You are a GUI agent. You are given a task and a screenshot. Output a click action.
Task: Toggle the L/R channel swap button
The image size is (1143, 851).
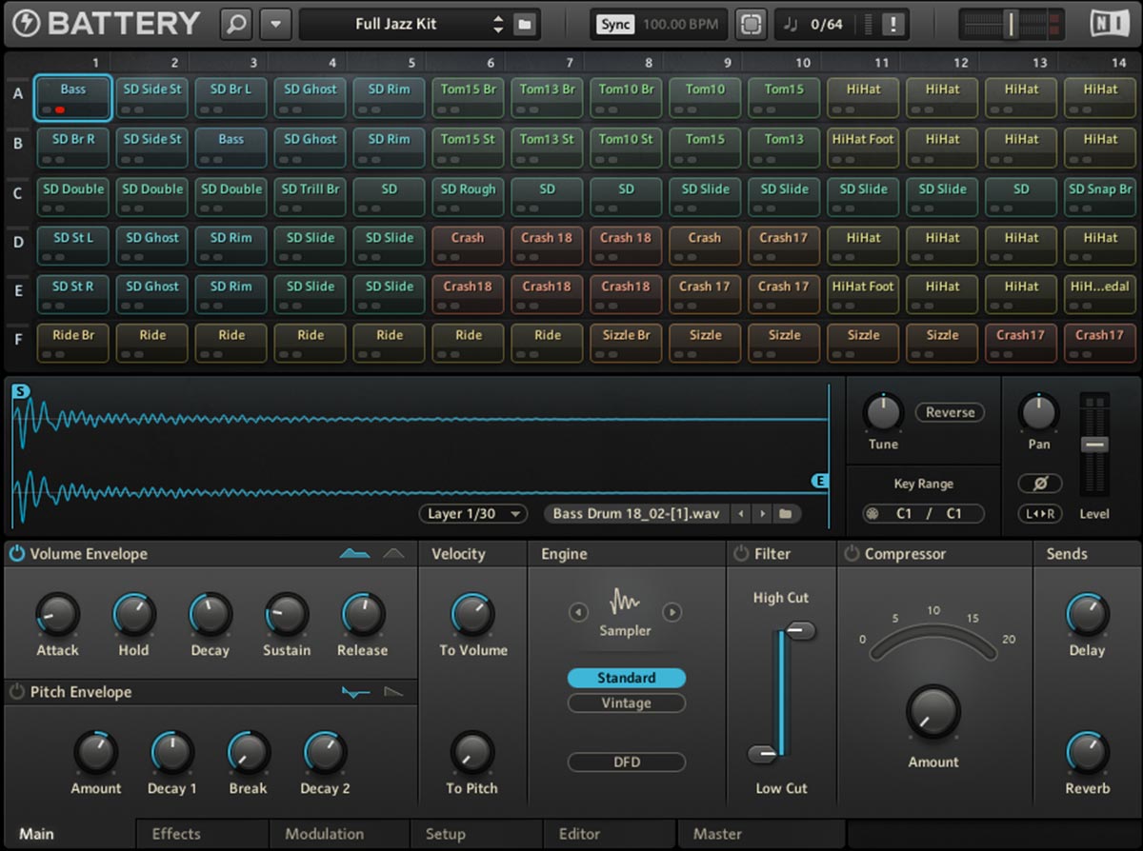[1039, 514]
